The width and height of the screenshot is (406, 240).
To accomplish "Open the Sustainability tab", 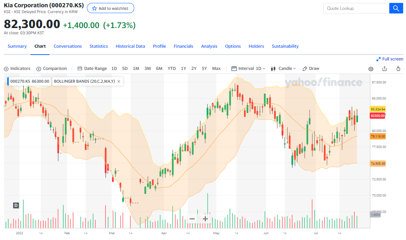I will (x=285, y=46).
